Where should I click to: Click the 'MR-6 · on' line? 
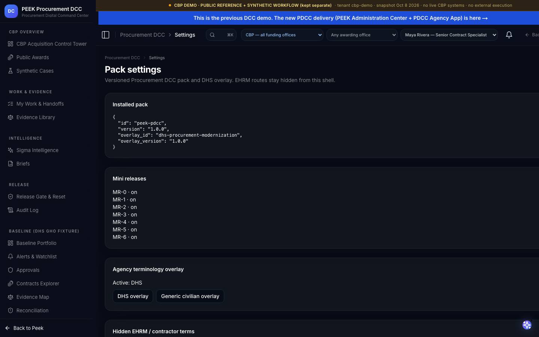point(125,237)
